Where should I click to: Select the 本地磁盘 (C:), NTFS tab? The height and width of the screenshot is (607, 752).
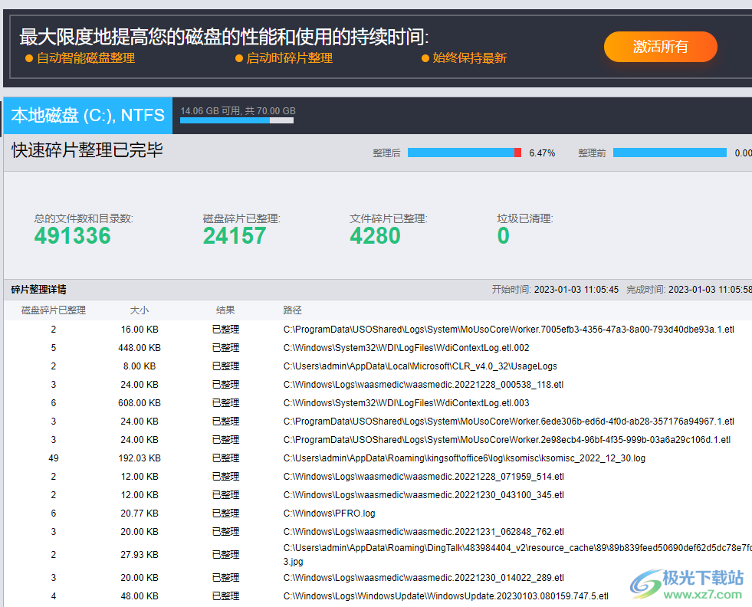[x=87, y=116]
